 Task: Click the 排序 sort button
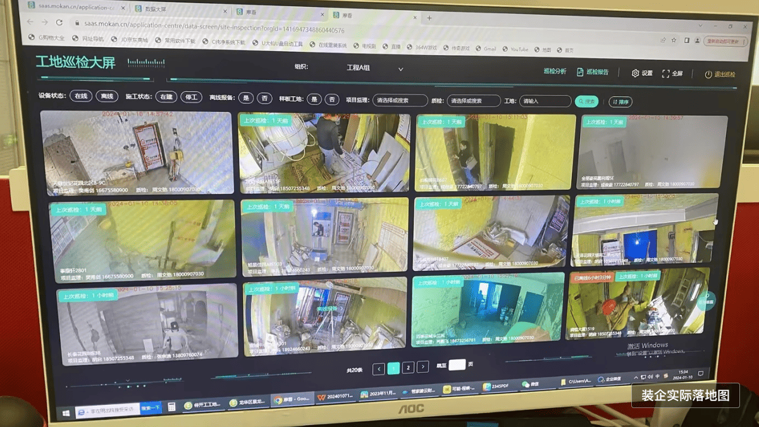click(620, 102)
